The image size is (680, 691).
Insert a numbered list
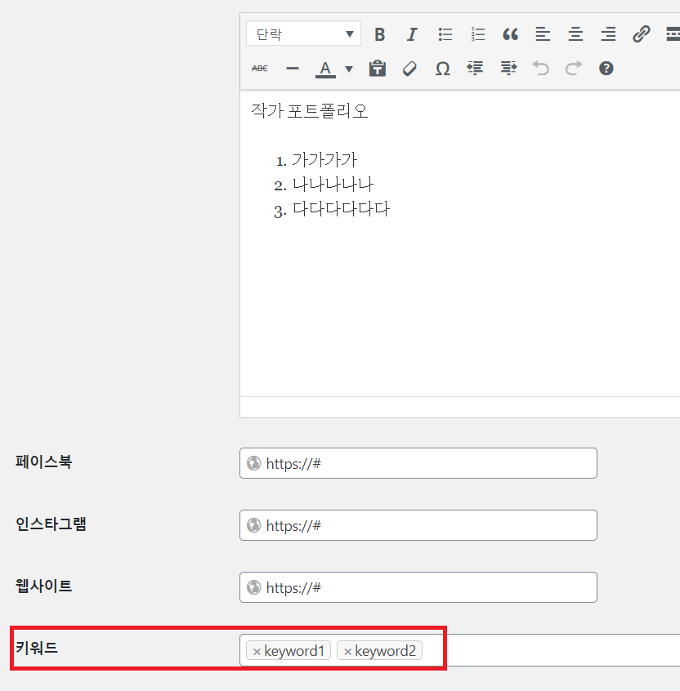coord(477,34)
